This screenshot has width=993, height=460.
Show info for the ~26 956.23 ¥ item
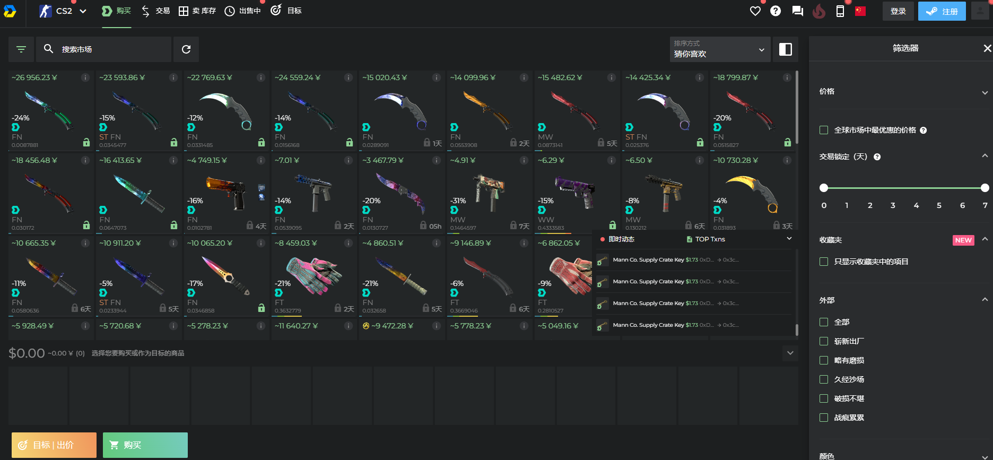pos(85,77)
